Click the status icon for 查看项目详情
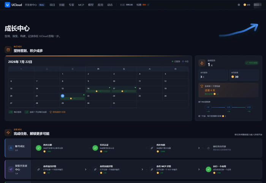This screenshot has height=183, width=266. click(38, 169)
